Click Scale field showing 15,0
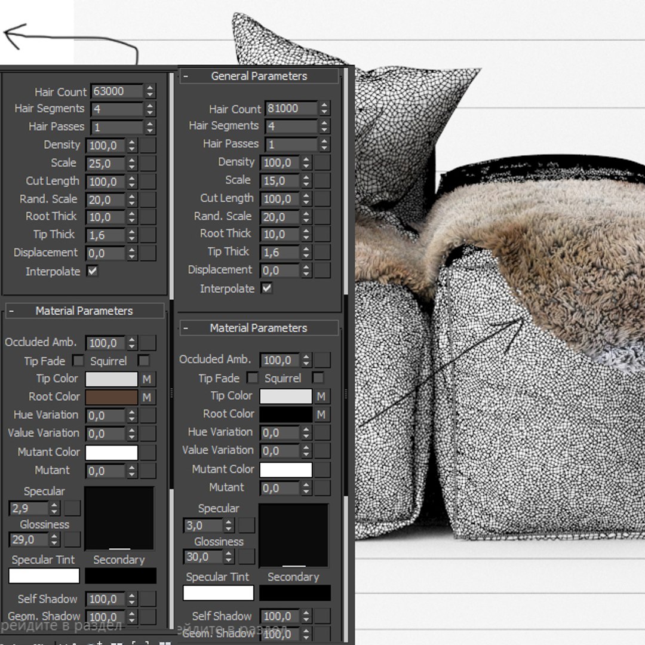 279,181
